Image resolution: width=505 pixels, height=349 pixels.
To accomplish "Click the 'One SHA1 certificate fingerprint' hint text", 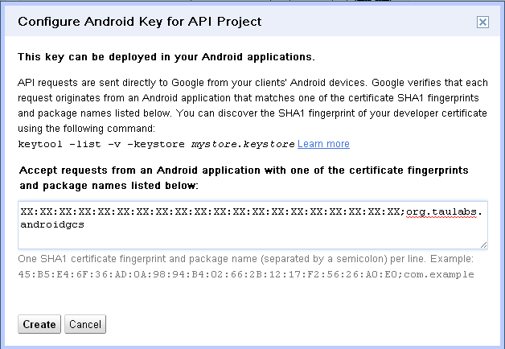I will coord(245,259).
